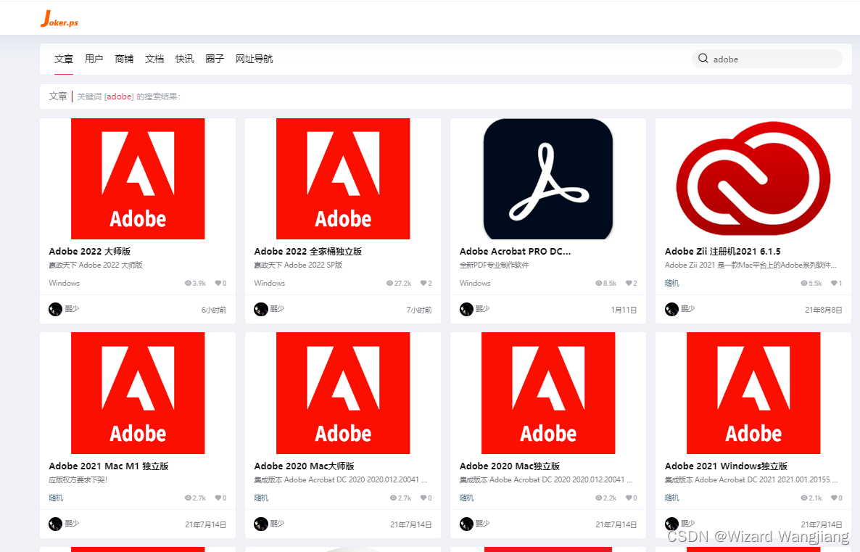This screenshot has width=860, height=552.
Task: Click the Windows tag under Adobe Acrobat PRO DC
Action: 474,283
